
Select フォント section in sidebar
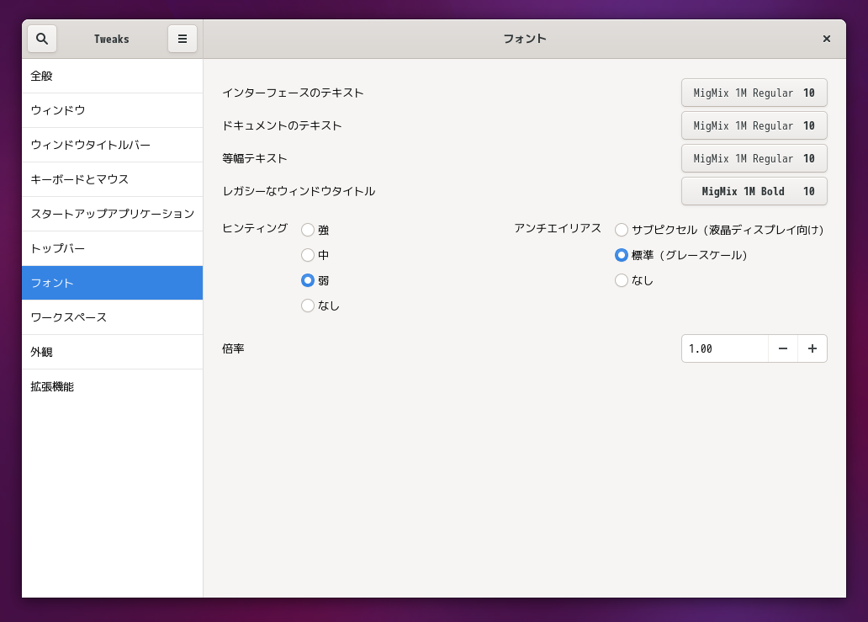pyautogui.click(x=113, y=283)
